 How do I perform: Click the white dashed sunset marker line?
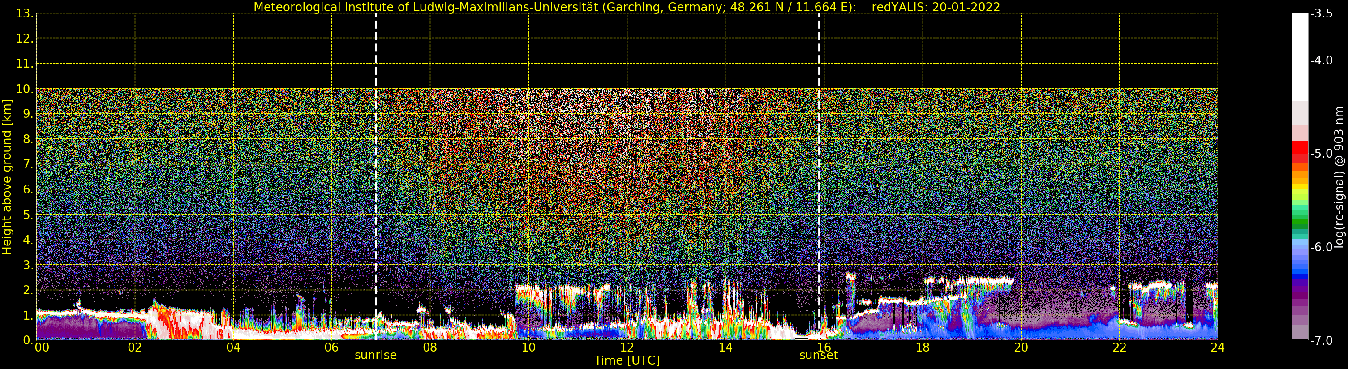tap(819, 177)
